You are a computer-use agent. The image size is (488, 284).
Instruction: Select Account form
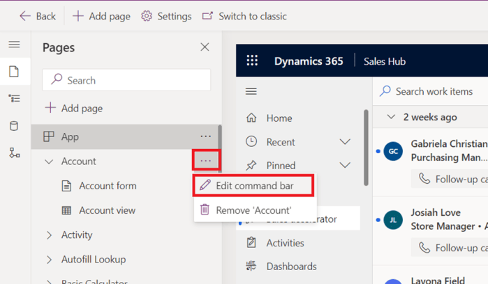tap(99, 186)
